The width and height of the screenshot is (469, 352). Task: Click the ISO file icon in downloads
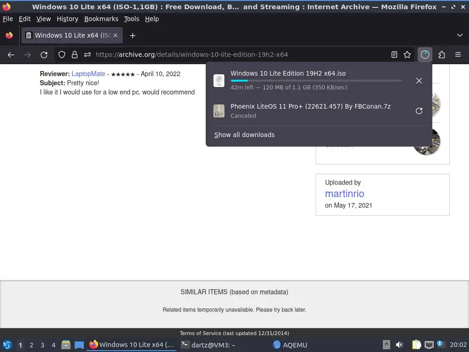[219, 81]
